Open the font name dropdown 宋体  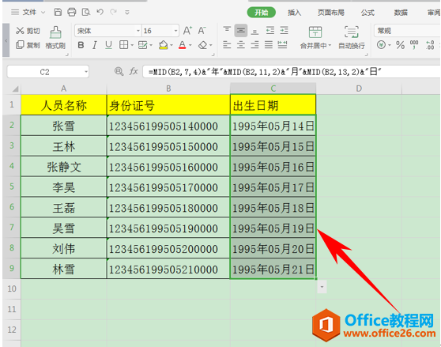tap(138, 31)
